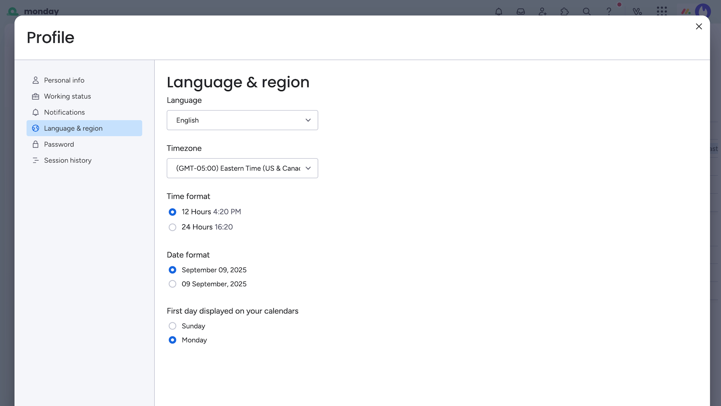Choose 09 September, 2025 date format

pos(172,284)
